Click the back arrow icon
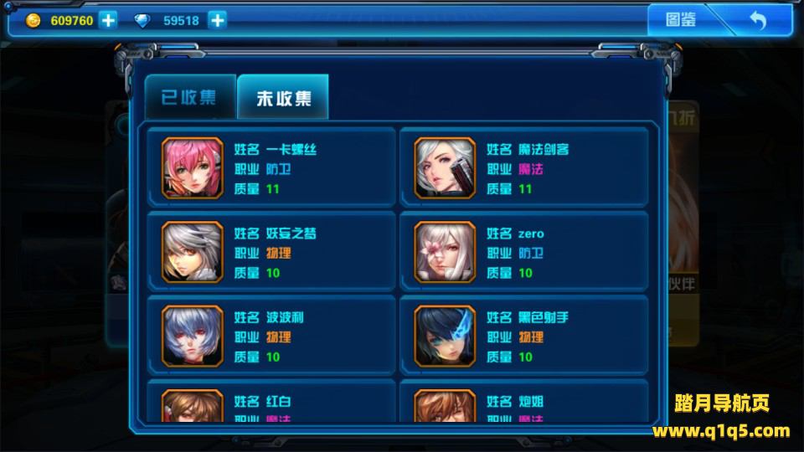 (x=759, y=20)
